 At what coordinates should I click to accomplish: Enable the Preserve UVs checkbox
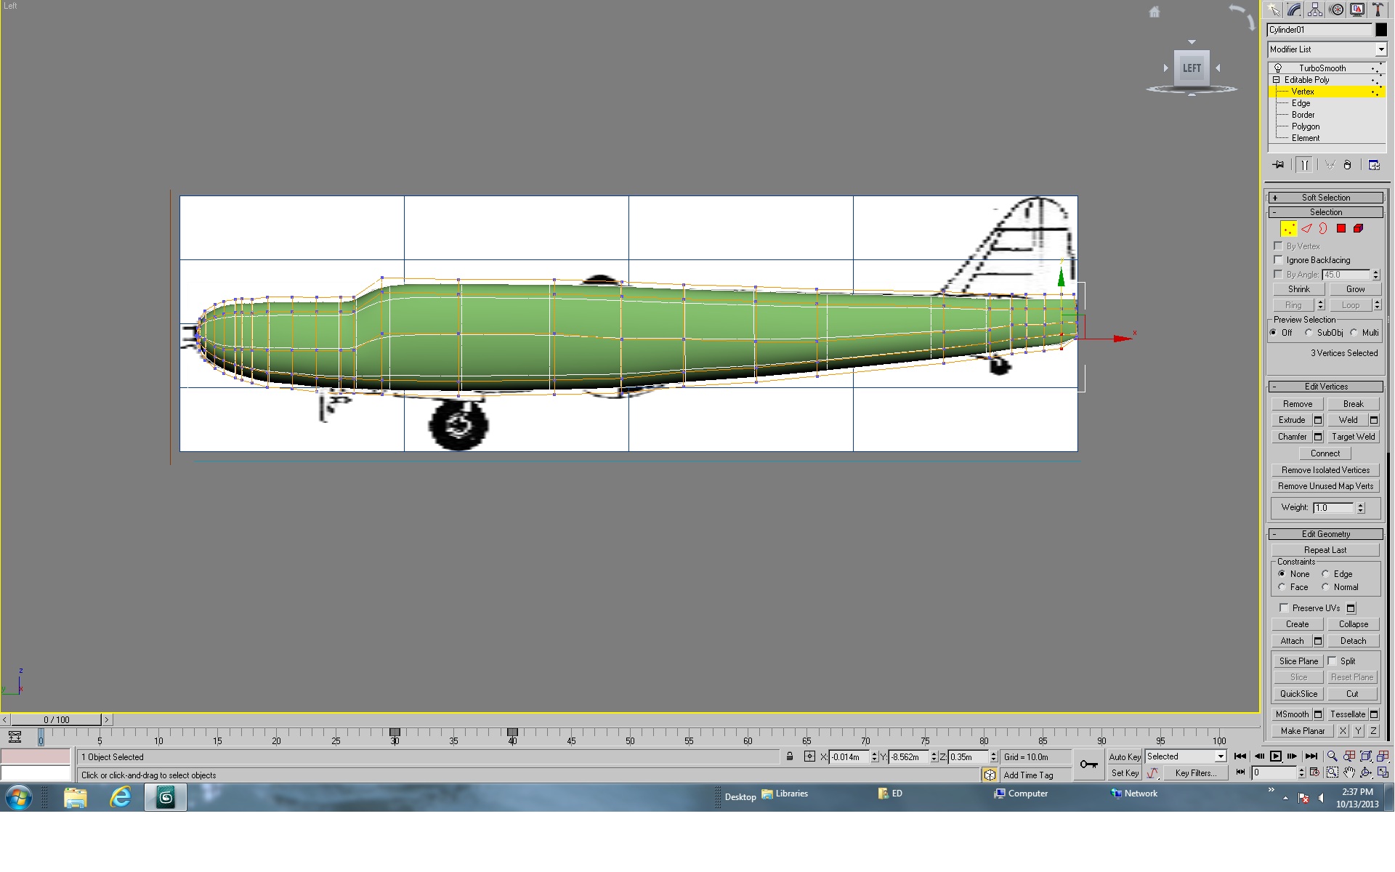pos(1284,608)
